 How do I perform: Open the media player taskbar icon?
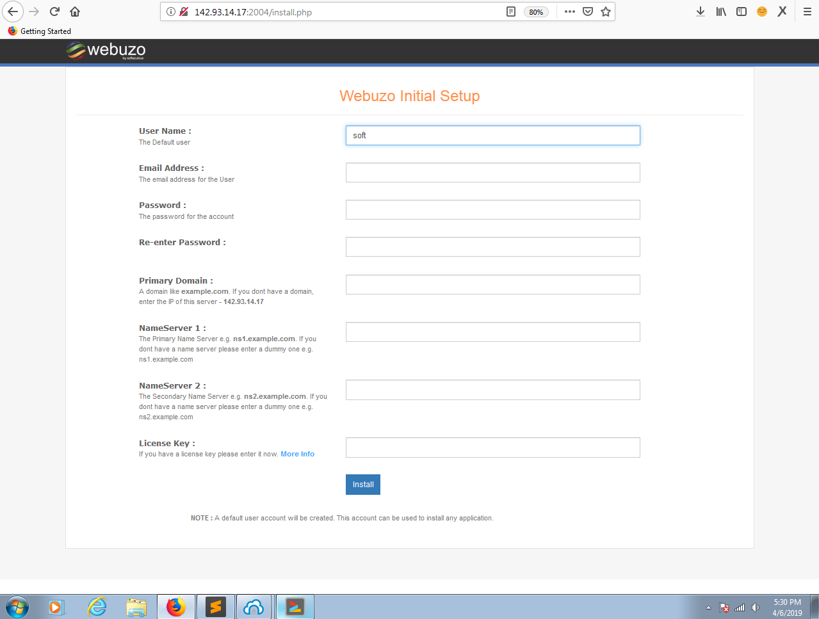(57, 606)
